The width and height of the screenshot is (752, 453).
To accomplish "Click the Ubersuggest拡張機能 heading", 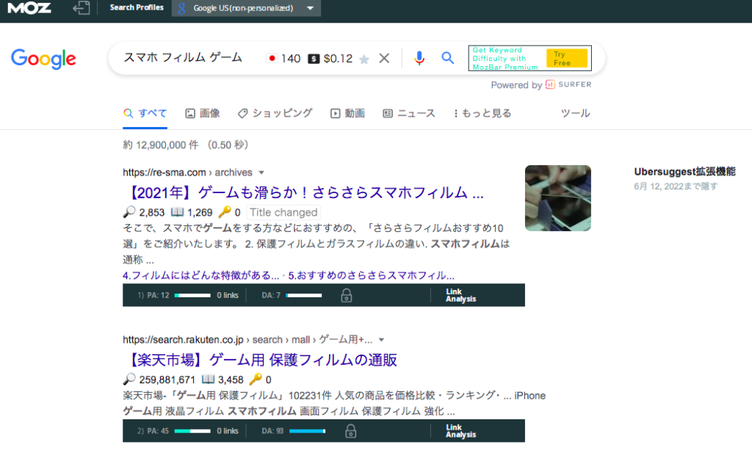I will coord(684,172).
